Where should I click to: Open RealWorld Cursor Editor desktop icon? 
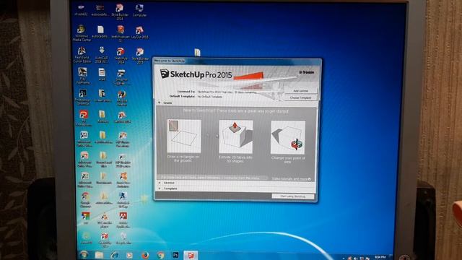click(82, 55)
